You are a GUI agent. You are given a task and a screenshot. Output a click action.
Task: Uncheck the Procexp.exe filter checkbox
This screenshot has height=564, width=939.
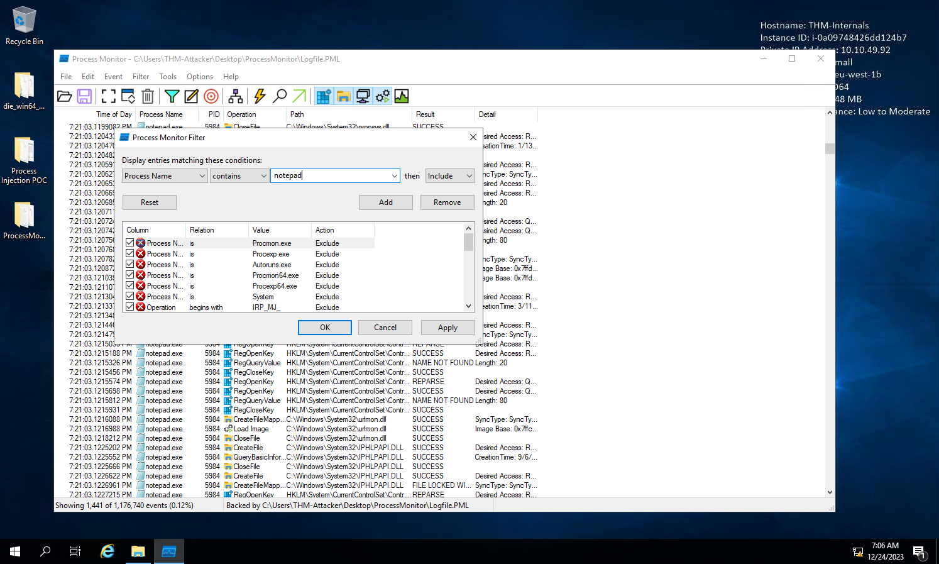tap(130, 253)
